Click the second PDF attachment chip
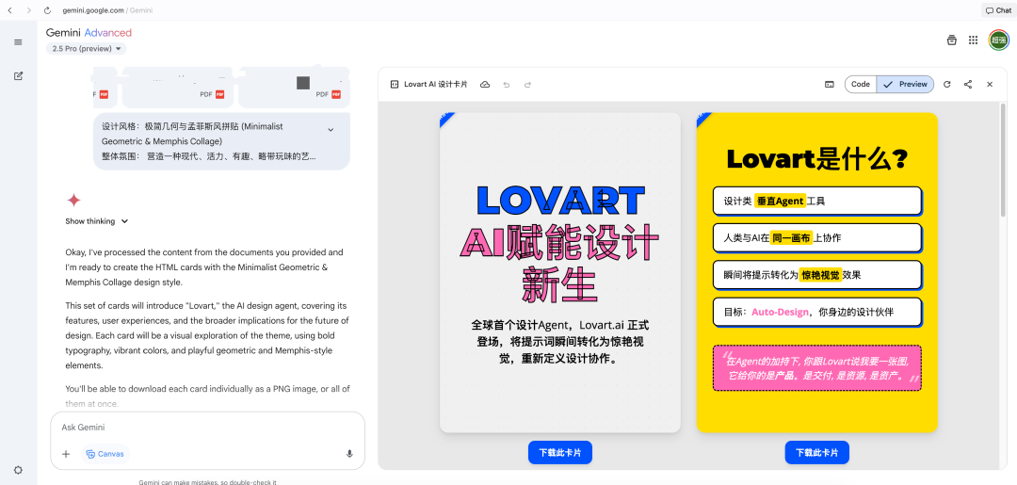Viewport: 1017px width, 485px height. click(178, 88)
